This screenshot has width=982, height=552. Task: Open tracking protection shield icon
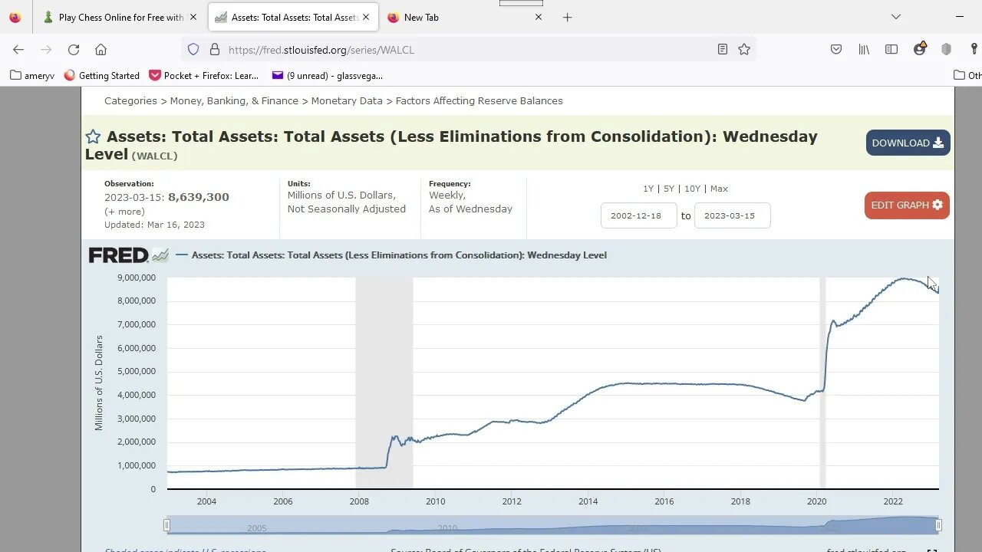tap(193, 49)
